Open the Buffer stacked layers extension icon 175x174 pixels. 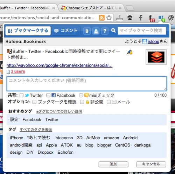[x=129, y=18]
